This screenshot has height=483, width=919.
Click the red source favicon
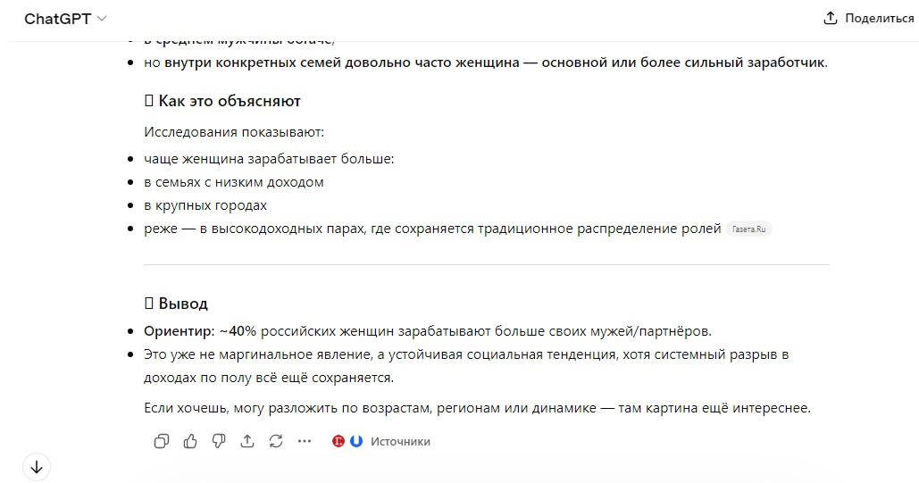click(x=338, y=441)
